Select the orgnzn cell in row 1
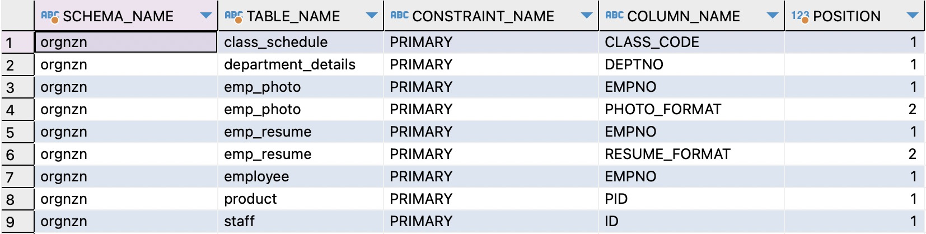926x234 pixels. pos(126,42)
